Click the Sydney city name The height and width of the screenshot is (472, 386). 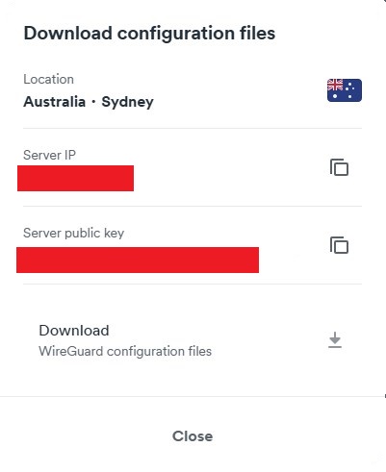point(127,102)
